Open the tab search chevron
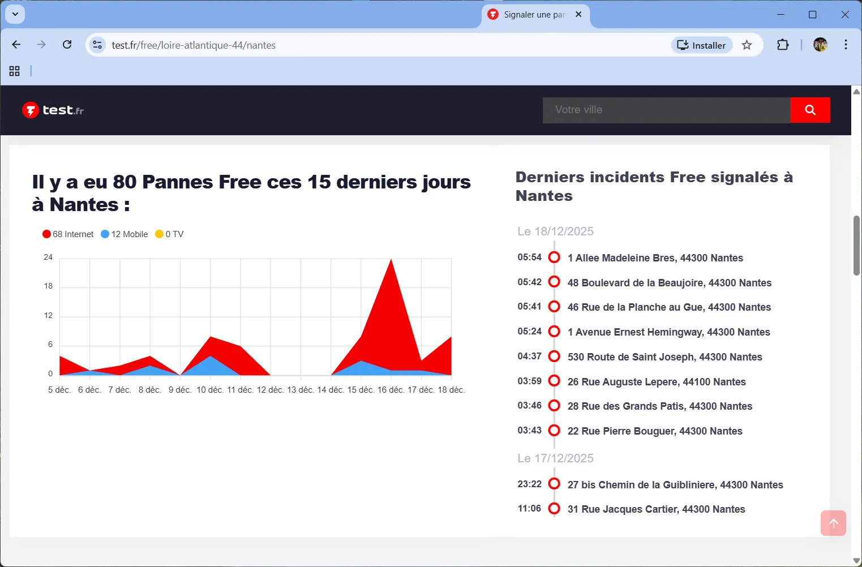This screenshot has width=862, height=567. (15, 14)
